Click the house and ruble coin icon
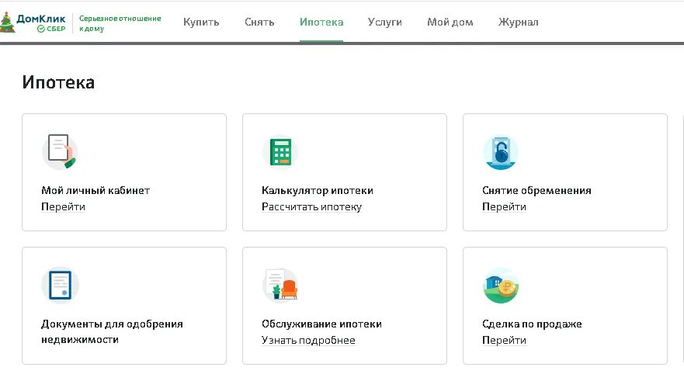This screenshot has width=684, height=388. [502, 286]
